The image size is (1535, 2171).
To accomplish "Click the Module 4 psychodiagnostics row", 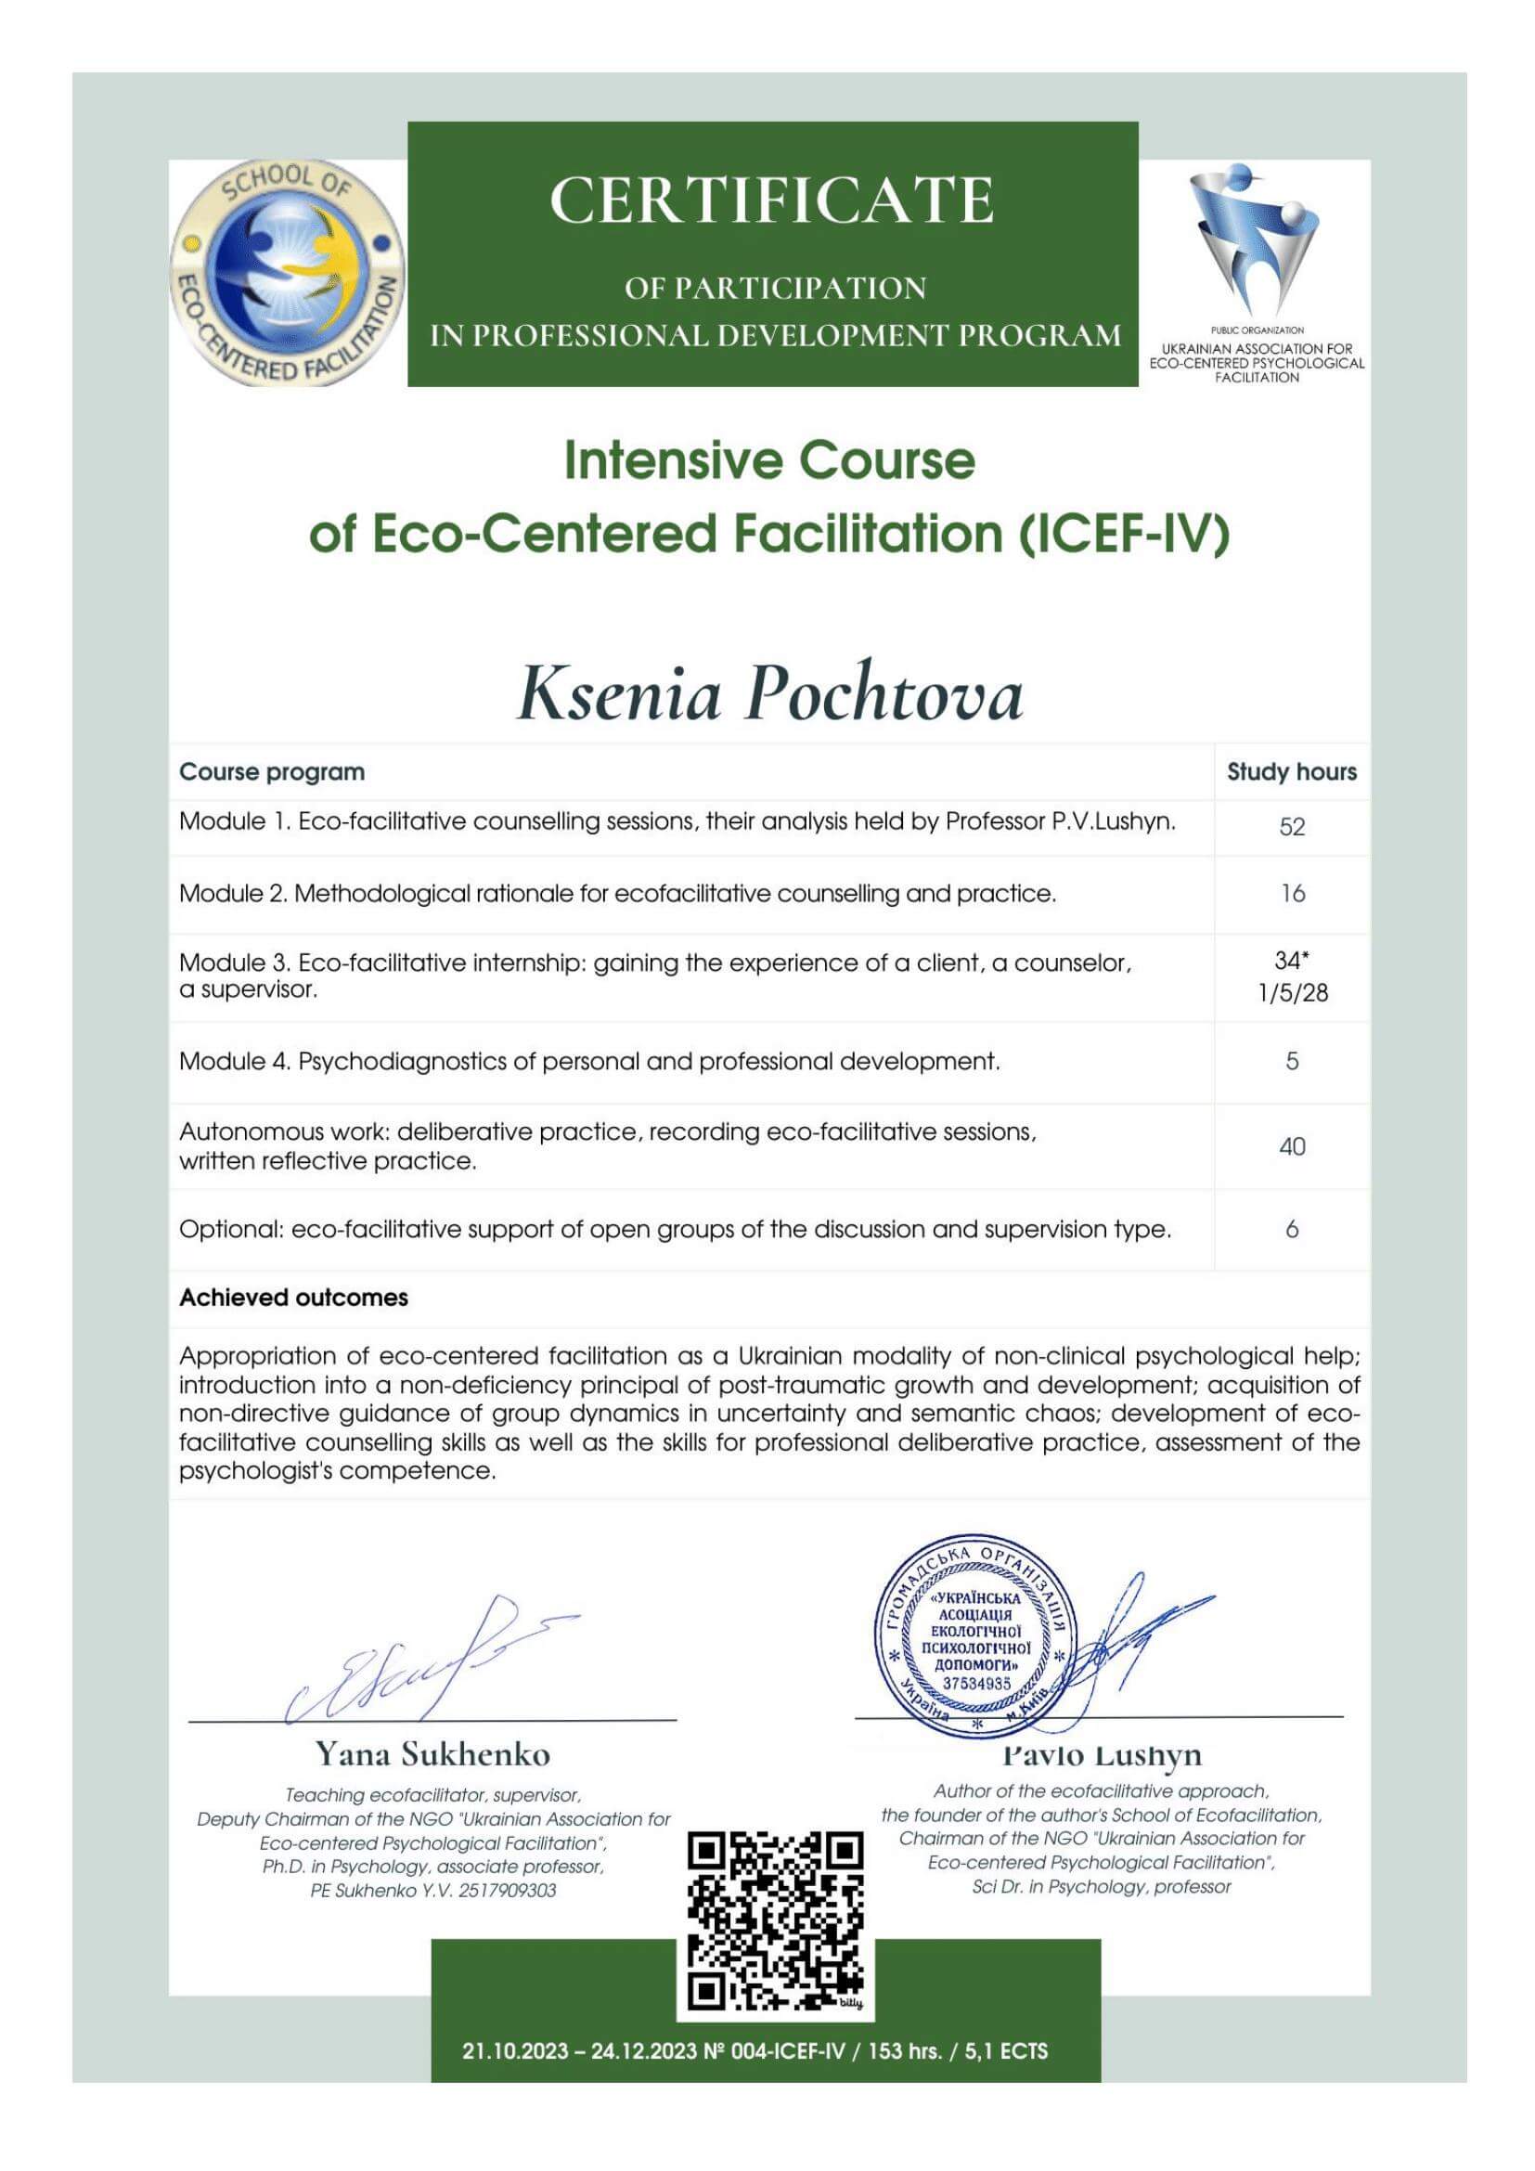I will coord(589,1061).
